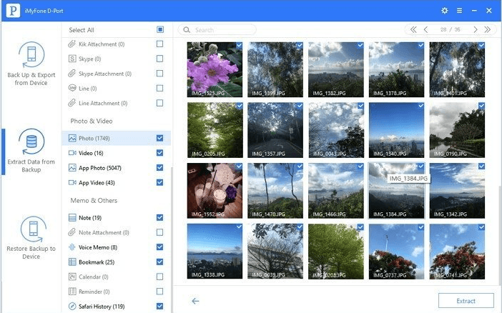Click the Extract button
The image size is (502, 313).
click(466, 301)
